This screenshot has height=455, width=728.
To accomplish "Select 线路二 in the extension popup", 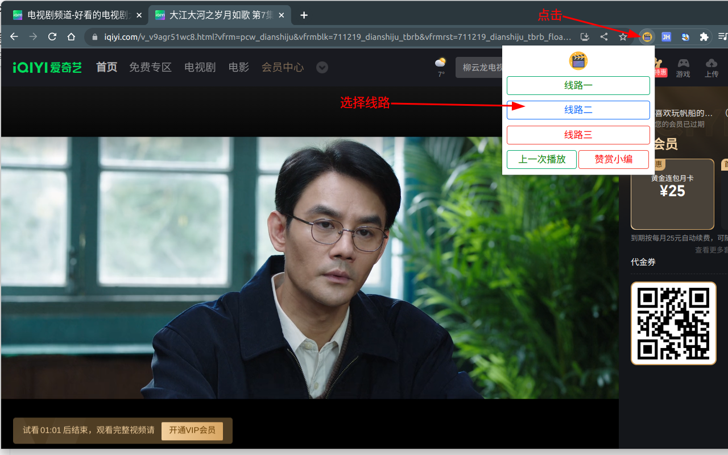I will (x=578, y=110).
